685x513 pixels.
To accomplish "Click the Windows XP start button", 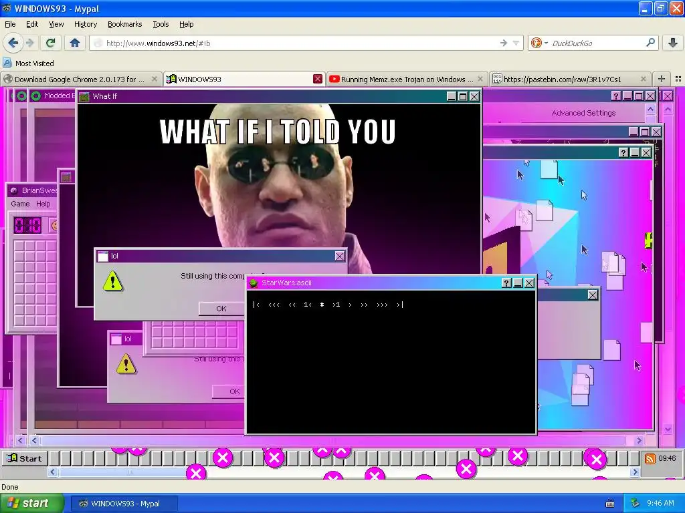I will point(32,503).
